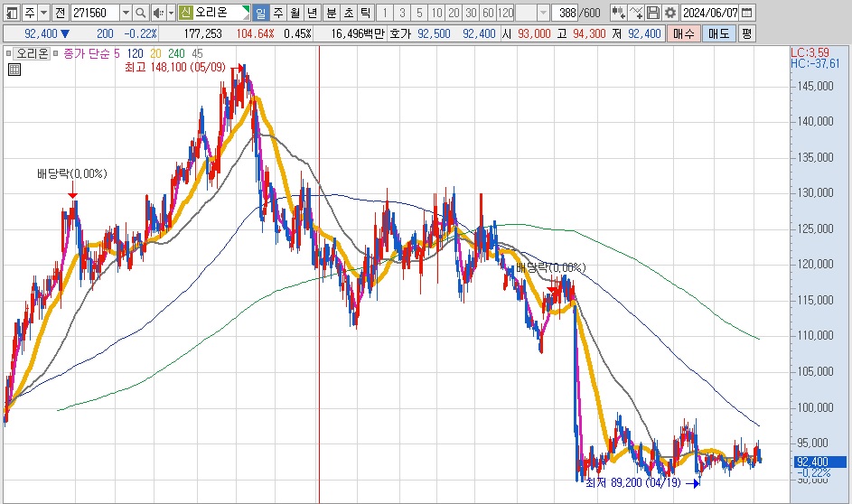This screenshot has height=504, width=852.
Task: Open the add chart type candle icon
Action: [618, 13]
